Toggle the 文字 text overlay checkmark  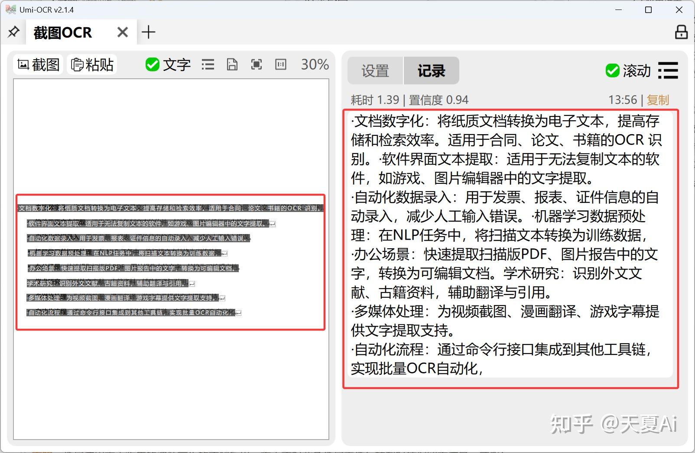coord(152,64)
